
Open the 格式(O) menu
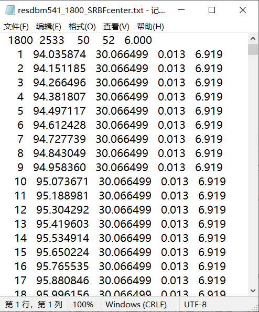click(82, 27)
